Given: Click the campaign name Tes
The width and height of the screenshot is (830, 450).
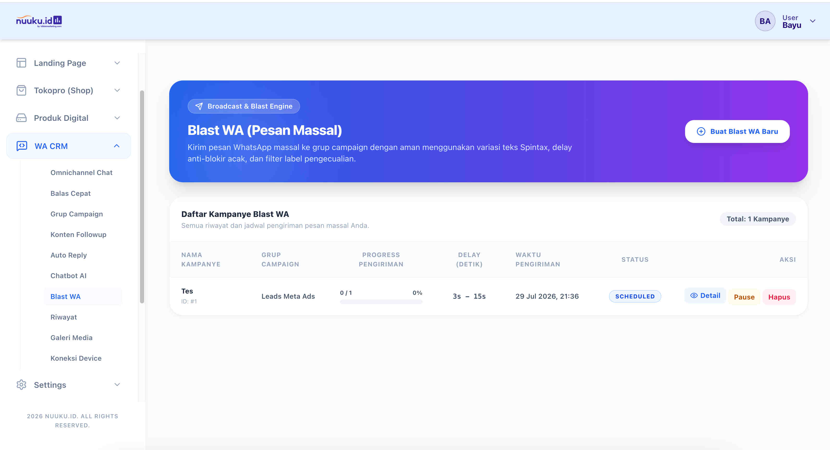Looking at the screenshot, I should (187, 291).
